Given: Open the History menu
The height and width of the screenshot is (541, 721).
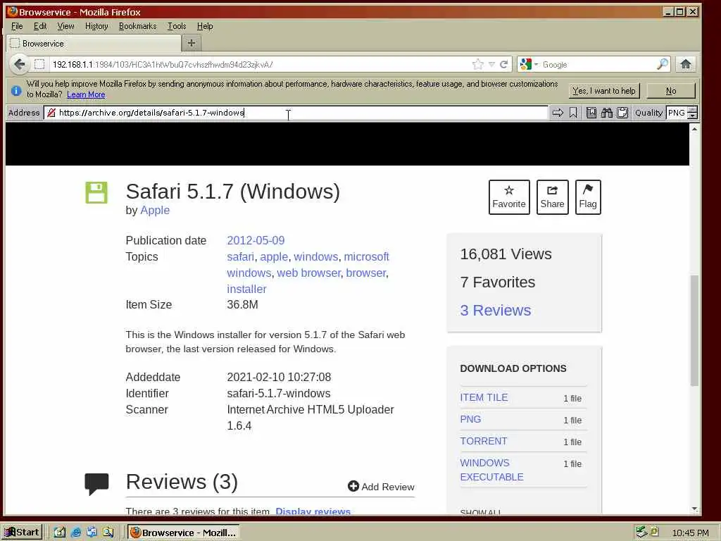Looking at the screenshot, I should tap(96, 26).
